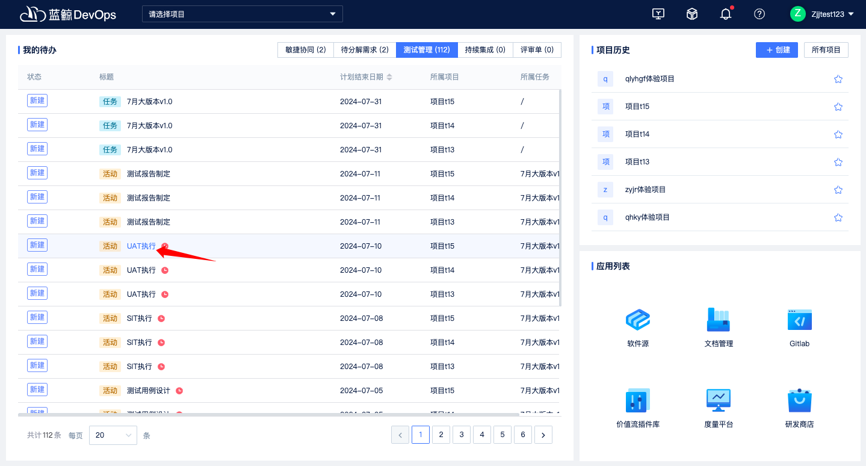The width and height of the screenshot is (866, 466).
Task: Star the 项目t14 project in history
Action: click(838, 134)
